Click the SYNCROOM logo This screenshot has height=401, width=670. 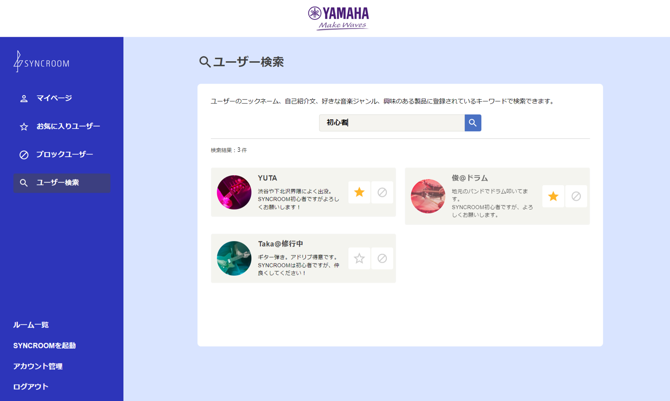[42, 62]
